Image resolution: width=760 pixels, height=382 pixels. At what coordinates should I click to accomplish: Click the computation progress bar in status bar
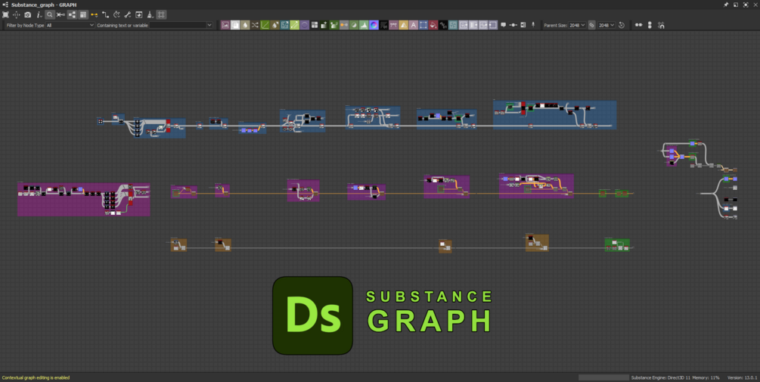pyautogui.click(x=603, y=377)
